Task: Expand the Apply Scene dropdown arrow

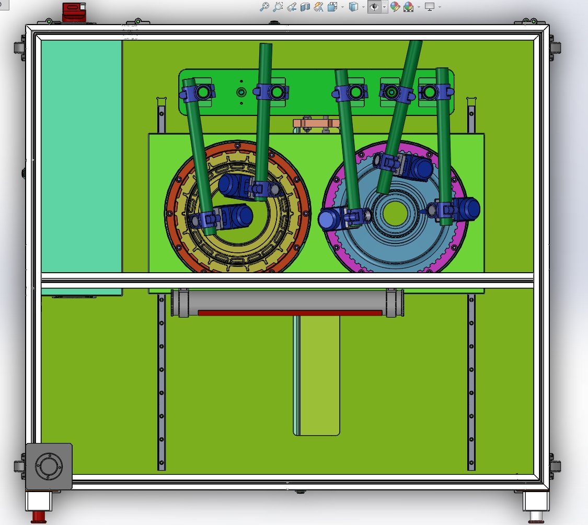Action: pos(419,7)
